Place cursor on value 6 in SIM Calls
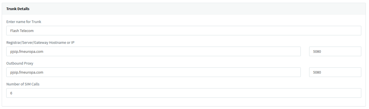Image resolution: width=369 pixels, height=109 pixels. click(11, 93)
